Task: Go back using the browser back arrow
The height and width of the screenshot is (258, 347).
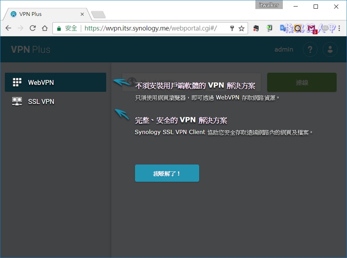Action: pos(8,28)
